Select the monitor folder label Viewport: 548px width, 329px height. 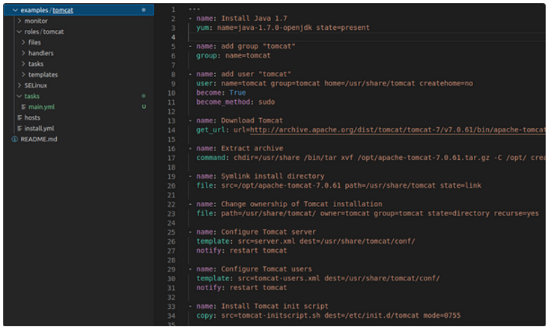tap(36, 21)
